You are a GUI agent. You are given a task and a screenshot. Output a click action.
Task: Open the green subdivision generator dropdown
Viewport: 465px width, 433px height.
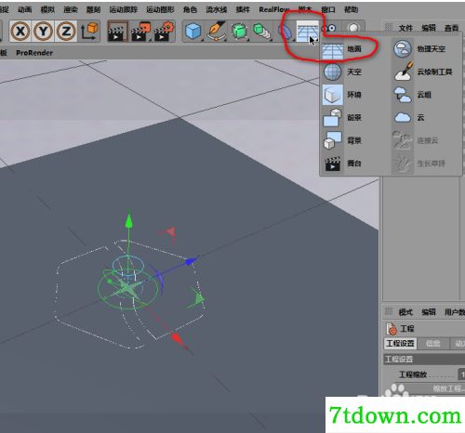point(239,31)
